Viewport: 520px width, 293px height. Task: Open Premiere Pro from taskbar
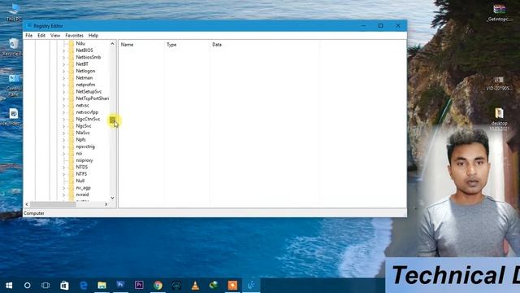pos(139,285)
